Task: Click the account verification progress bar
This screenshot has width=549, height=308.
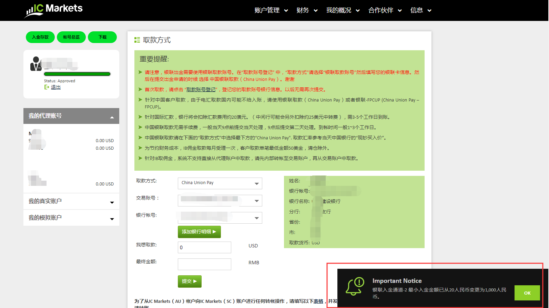Action: click(77, 74)
